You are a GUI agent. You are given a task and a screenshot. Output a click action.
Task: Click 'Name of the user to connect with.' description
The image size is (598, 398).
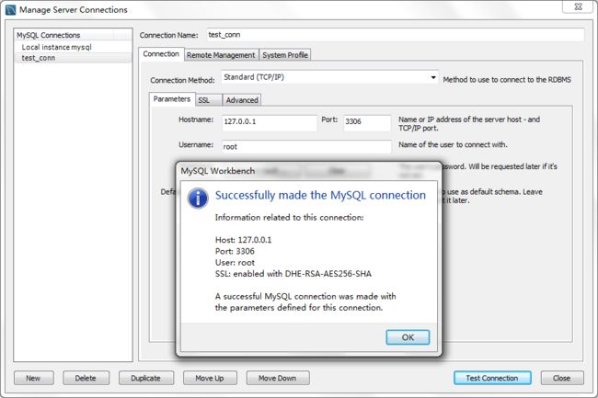tap(453, 144)
